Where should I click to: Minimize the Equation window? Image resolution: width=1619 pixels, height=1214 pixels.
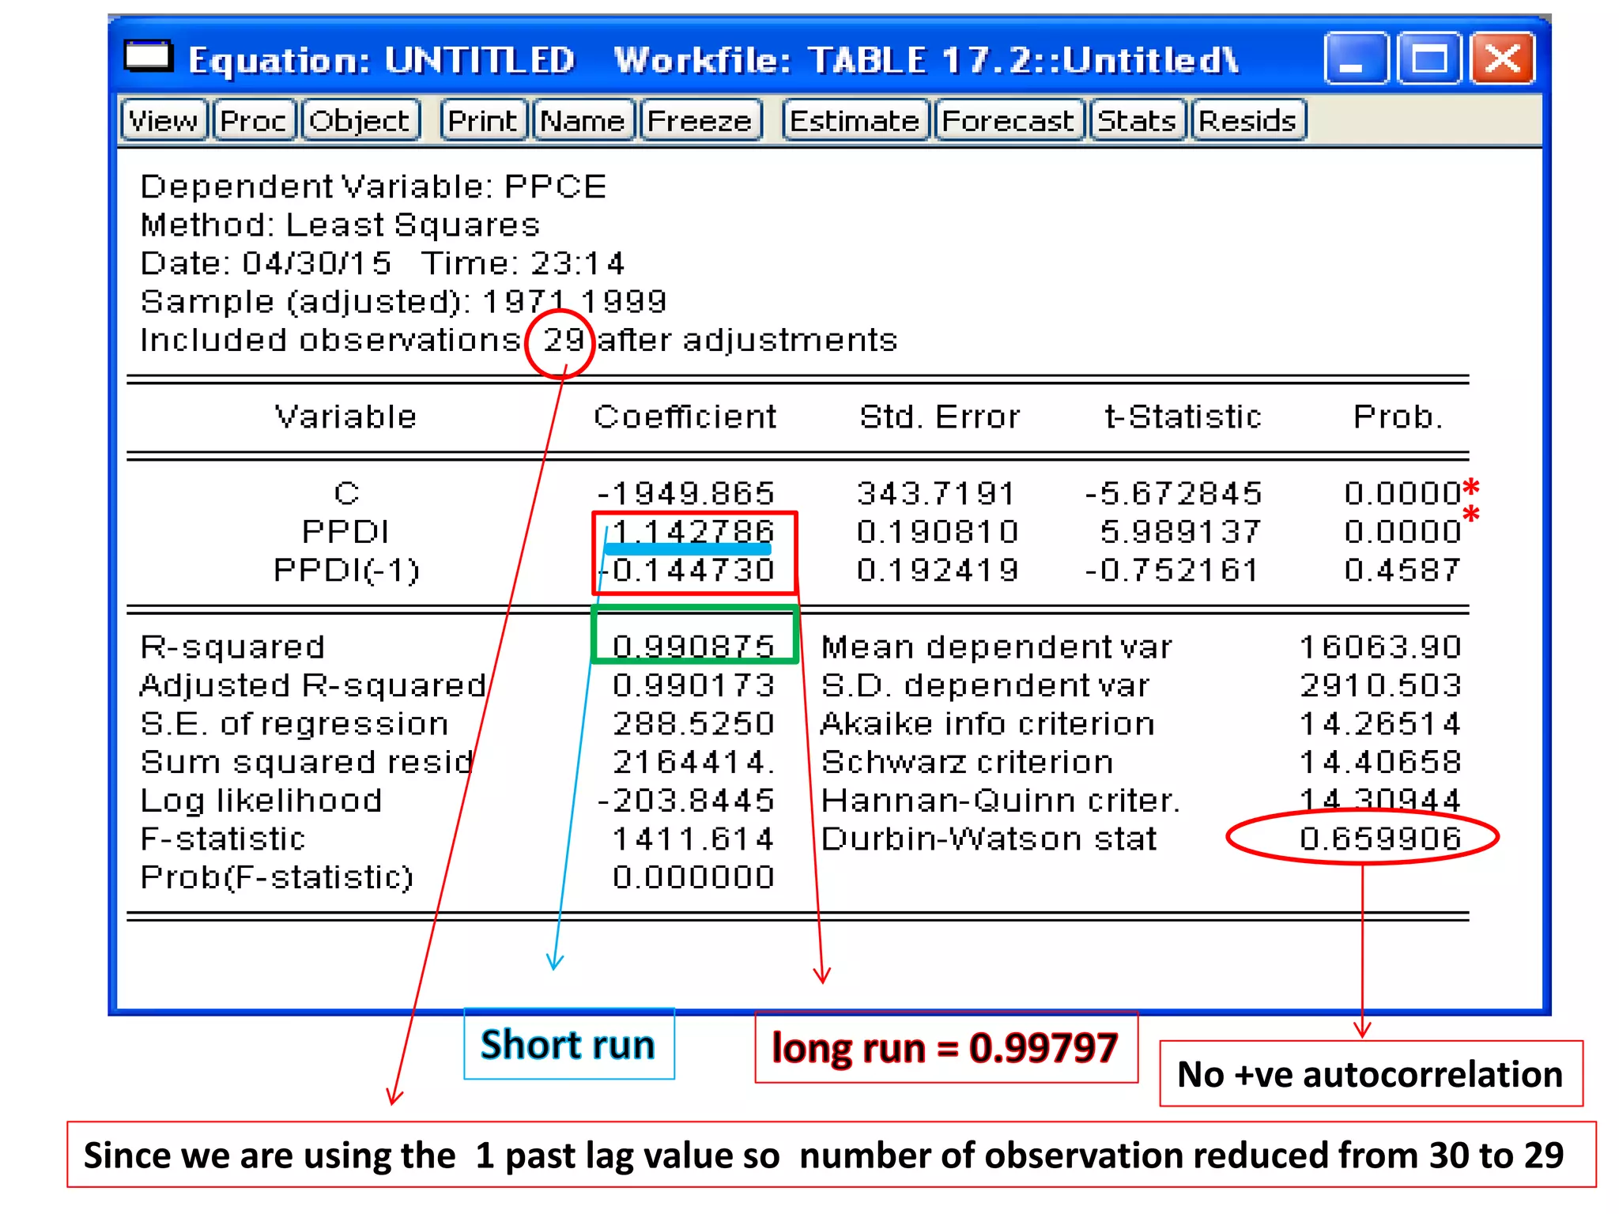(x=1355, y=58)
